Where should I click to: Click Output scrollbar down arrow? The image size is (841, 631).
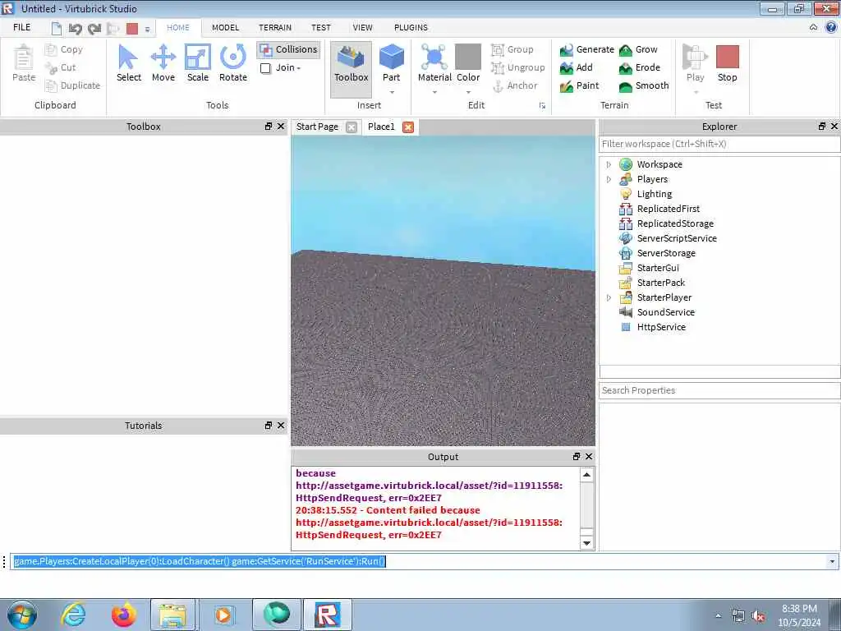586,543
